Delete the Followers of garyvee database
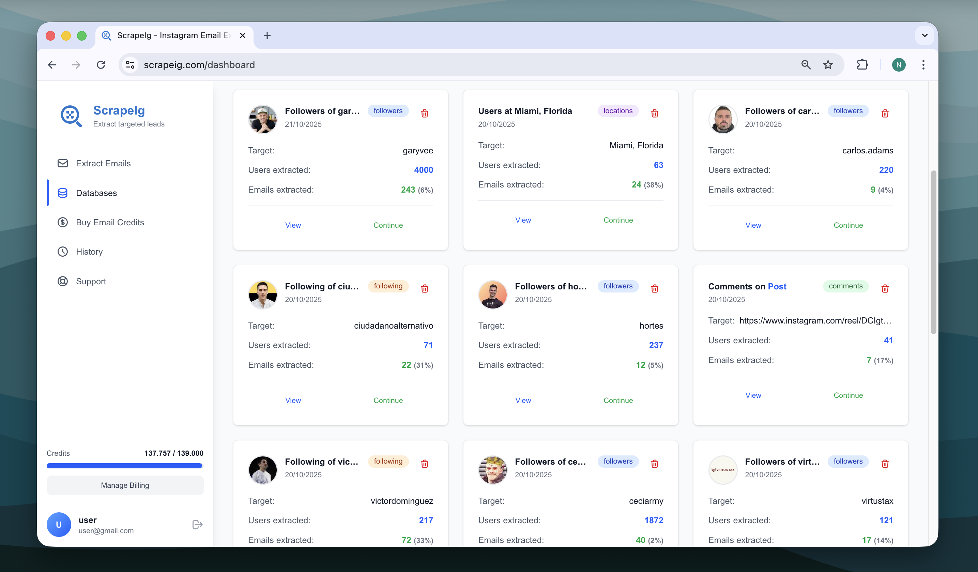 pyautogui.click(x=425, y=114)
